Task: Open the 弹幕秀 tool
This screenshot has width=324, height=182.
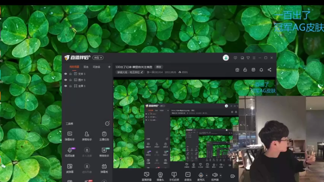Action: coord(104,168)
